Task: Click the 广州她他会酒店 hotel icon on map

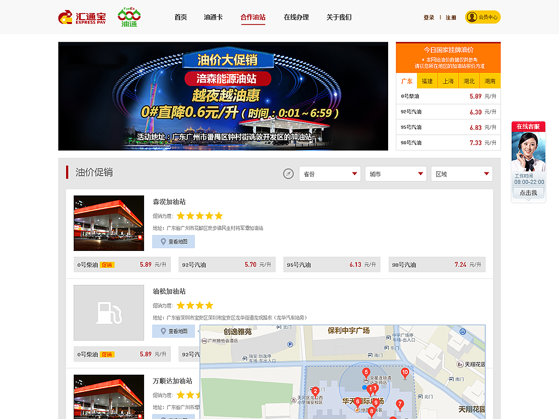Action: point(204,341)
